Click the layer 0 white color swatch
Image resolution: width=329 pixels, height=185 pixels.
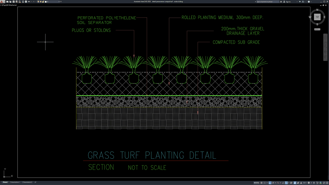46,2
